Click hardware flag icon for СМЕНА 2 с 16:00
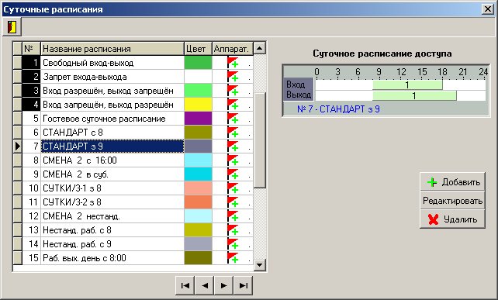This screenshot has height=300, width=498. click(x=233, y=160)
